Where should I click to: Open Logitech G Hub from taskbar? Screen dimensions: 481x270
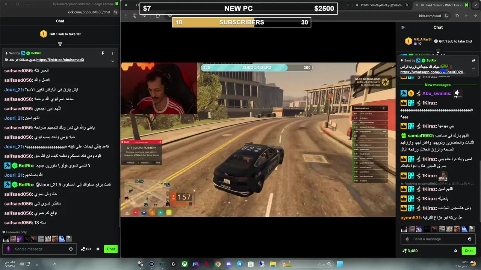pos(174,264)
